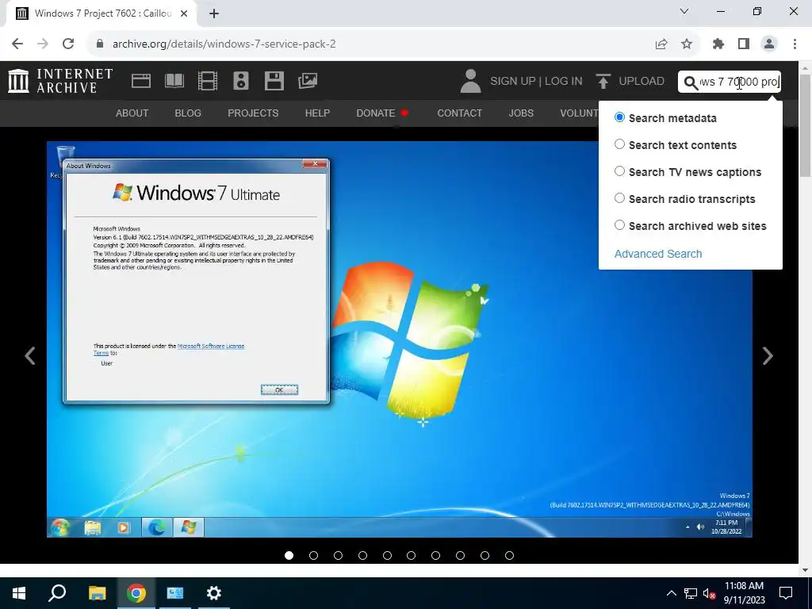View site information via the lock icon
Viewport: 812px width, 609px height.
click(x=100, y=44)
